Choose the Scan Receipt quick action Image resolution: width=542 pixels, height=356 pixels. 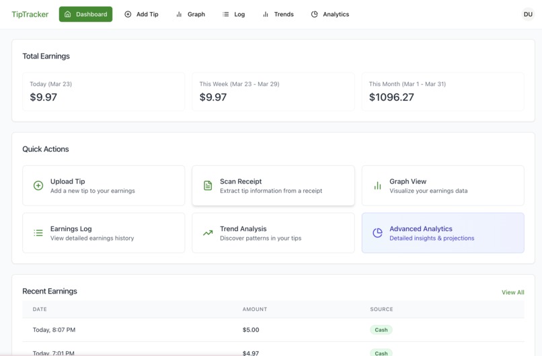273,185
